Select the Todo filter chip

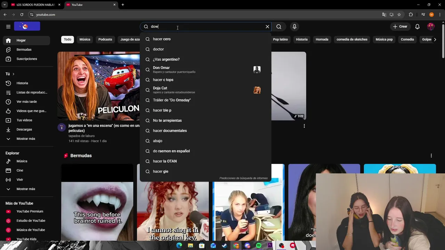67,39
